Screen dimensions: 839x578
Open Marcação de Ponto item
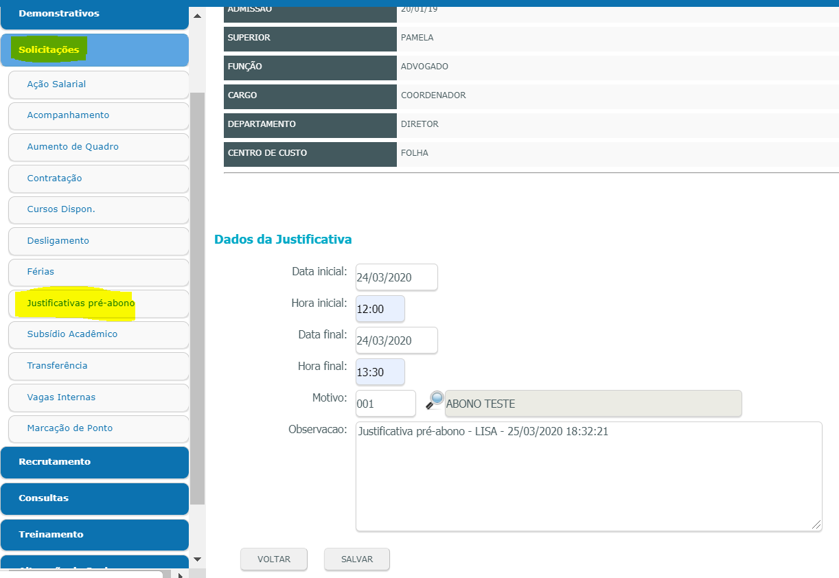(99, 428)
